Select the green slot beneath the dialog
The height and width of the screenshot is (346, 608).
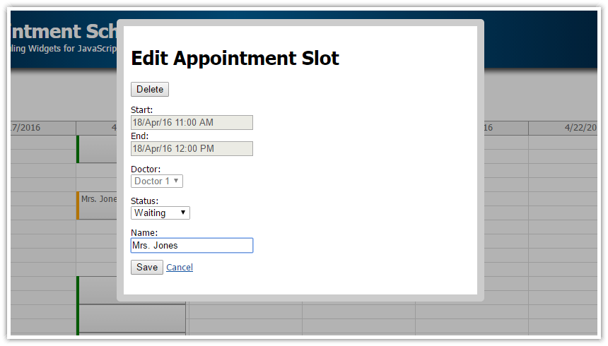131,318
